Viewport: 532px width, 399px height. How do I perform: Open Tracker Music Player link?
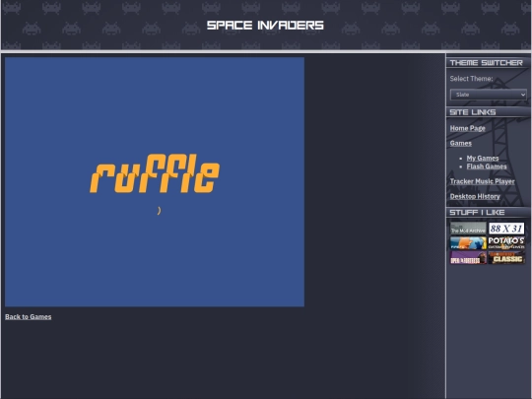pos(482,181)
